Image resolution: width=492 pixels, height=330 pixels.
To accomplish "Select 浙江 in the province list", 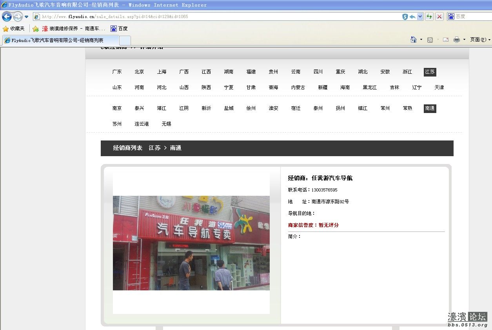I will click(x=407, y=72).
